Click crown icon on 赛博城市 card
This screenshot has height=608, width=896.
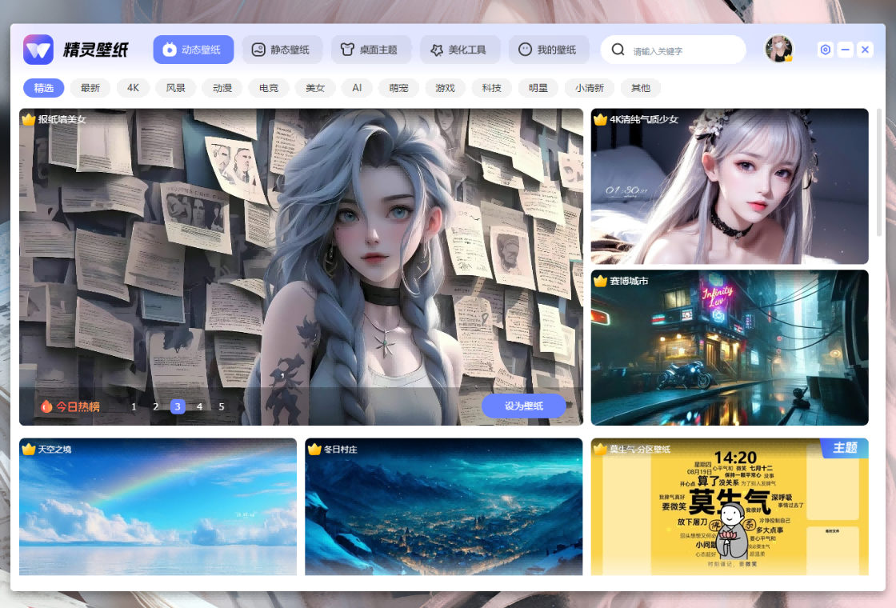[x=600, y=281]
